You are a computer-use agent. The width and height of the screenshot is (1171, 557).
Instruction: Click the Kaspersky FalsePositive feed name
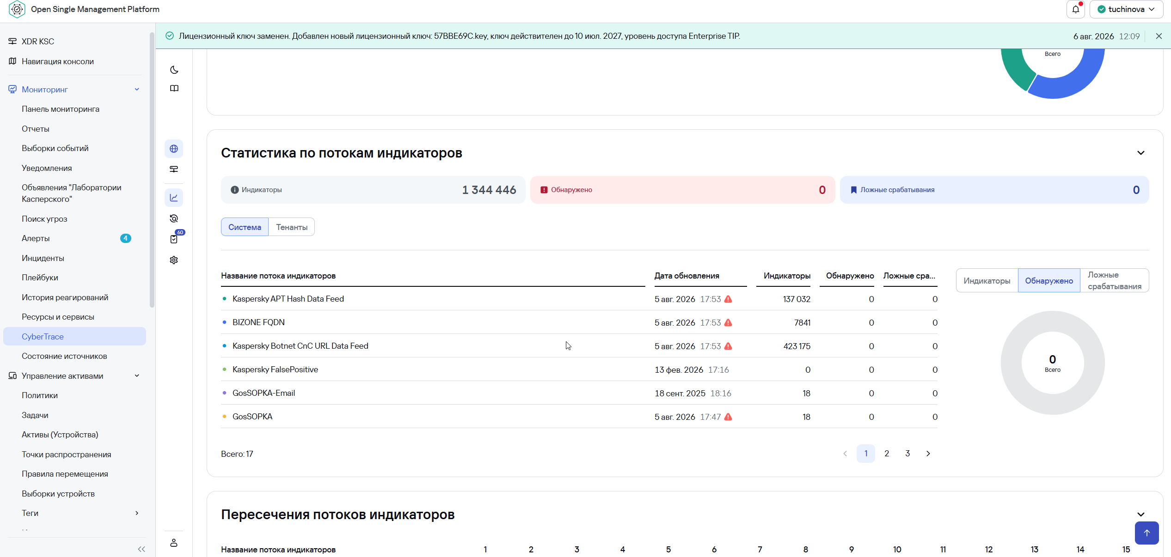[275, 369]
